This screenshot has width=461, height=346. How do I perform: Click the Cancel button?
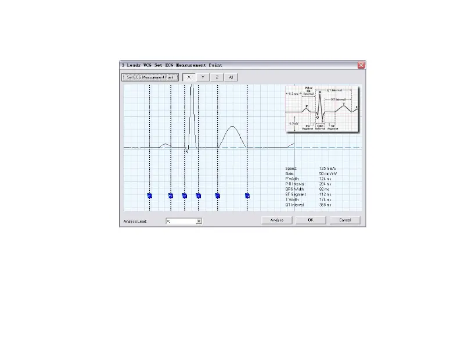click(x=345, y=220)
